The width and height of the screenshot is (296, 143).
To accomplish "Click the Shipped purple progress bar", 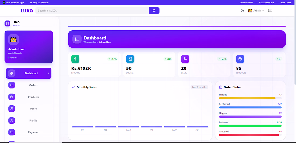I will (x=250, y=117).
